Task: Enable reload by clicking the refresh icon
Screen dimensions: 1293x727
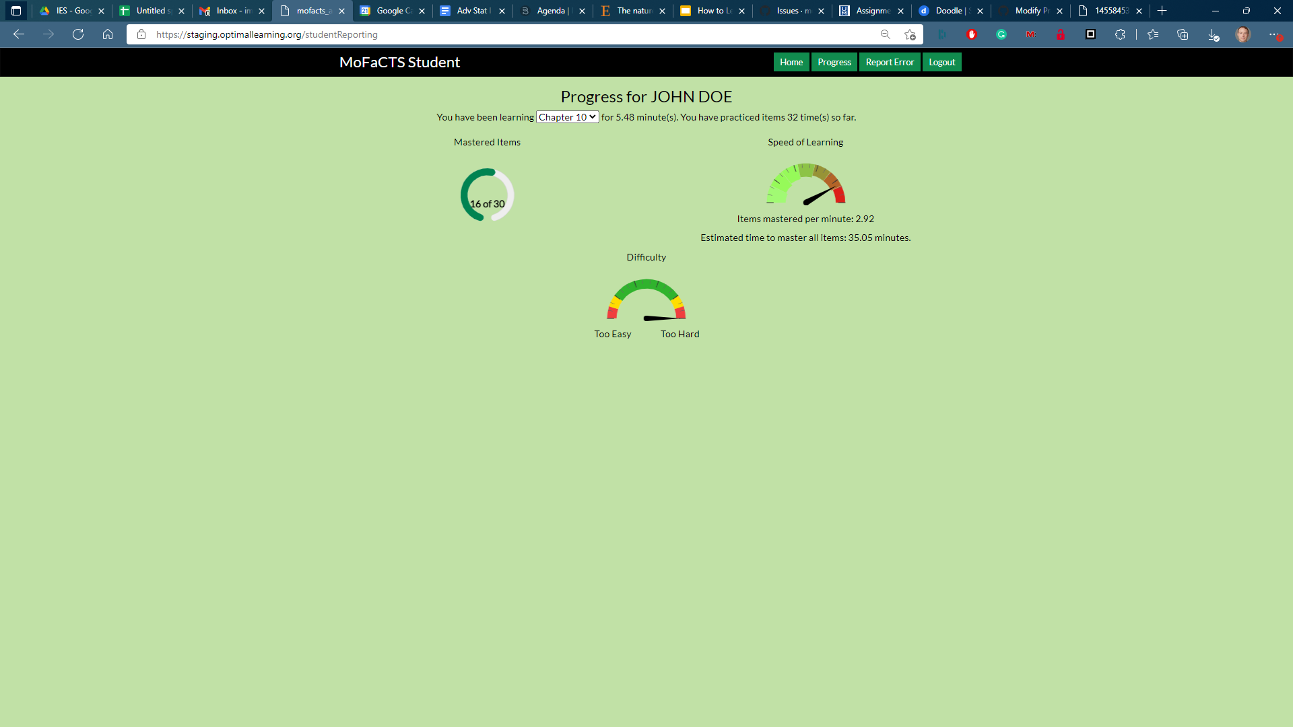Action: tap(78, 34)
